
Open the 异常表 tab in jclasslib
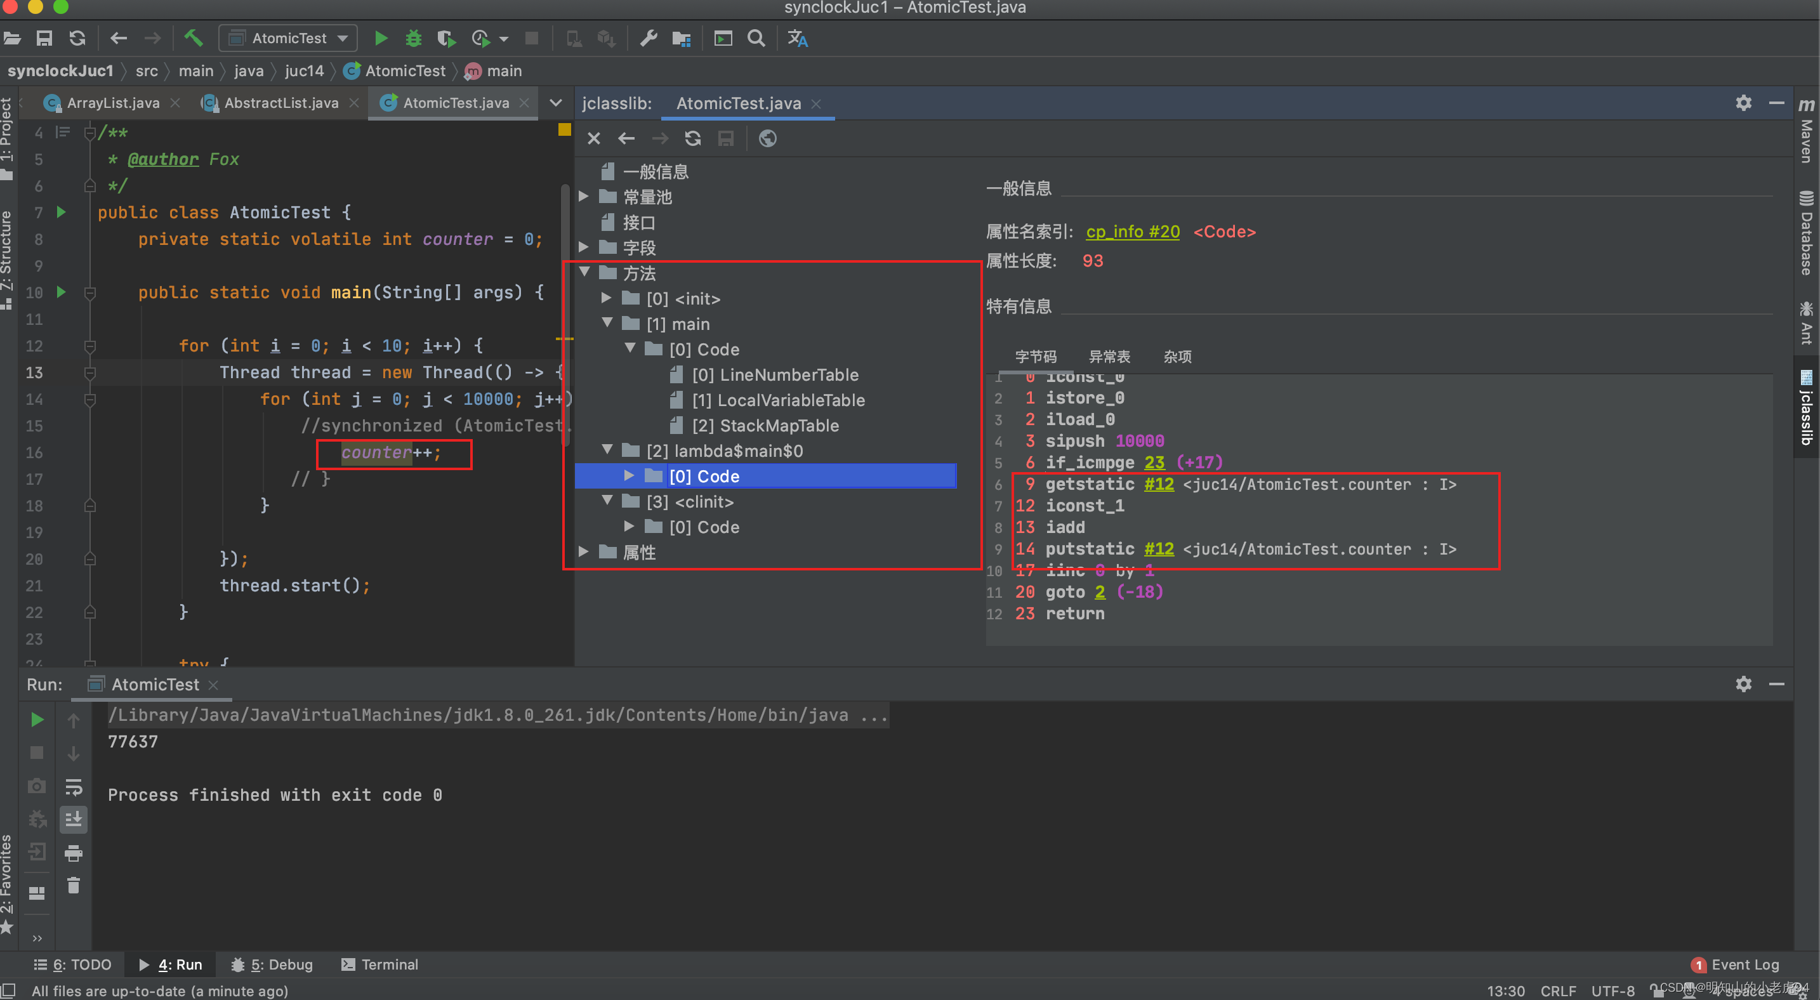point(1111,357)
